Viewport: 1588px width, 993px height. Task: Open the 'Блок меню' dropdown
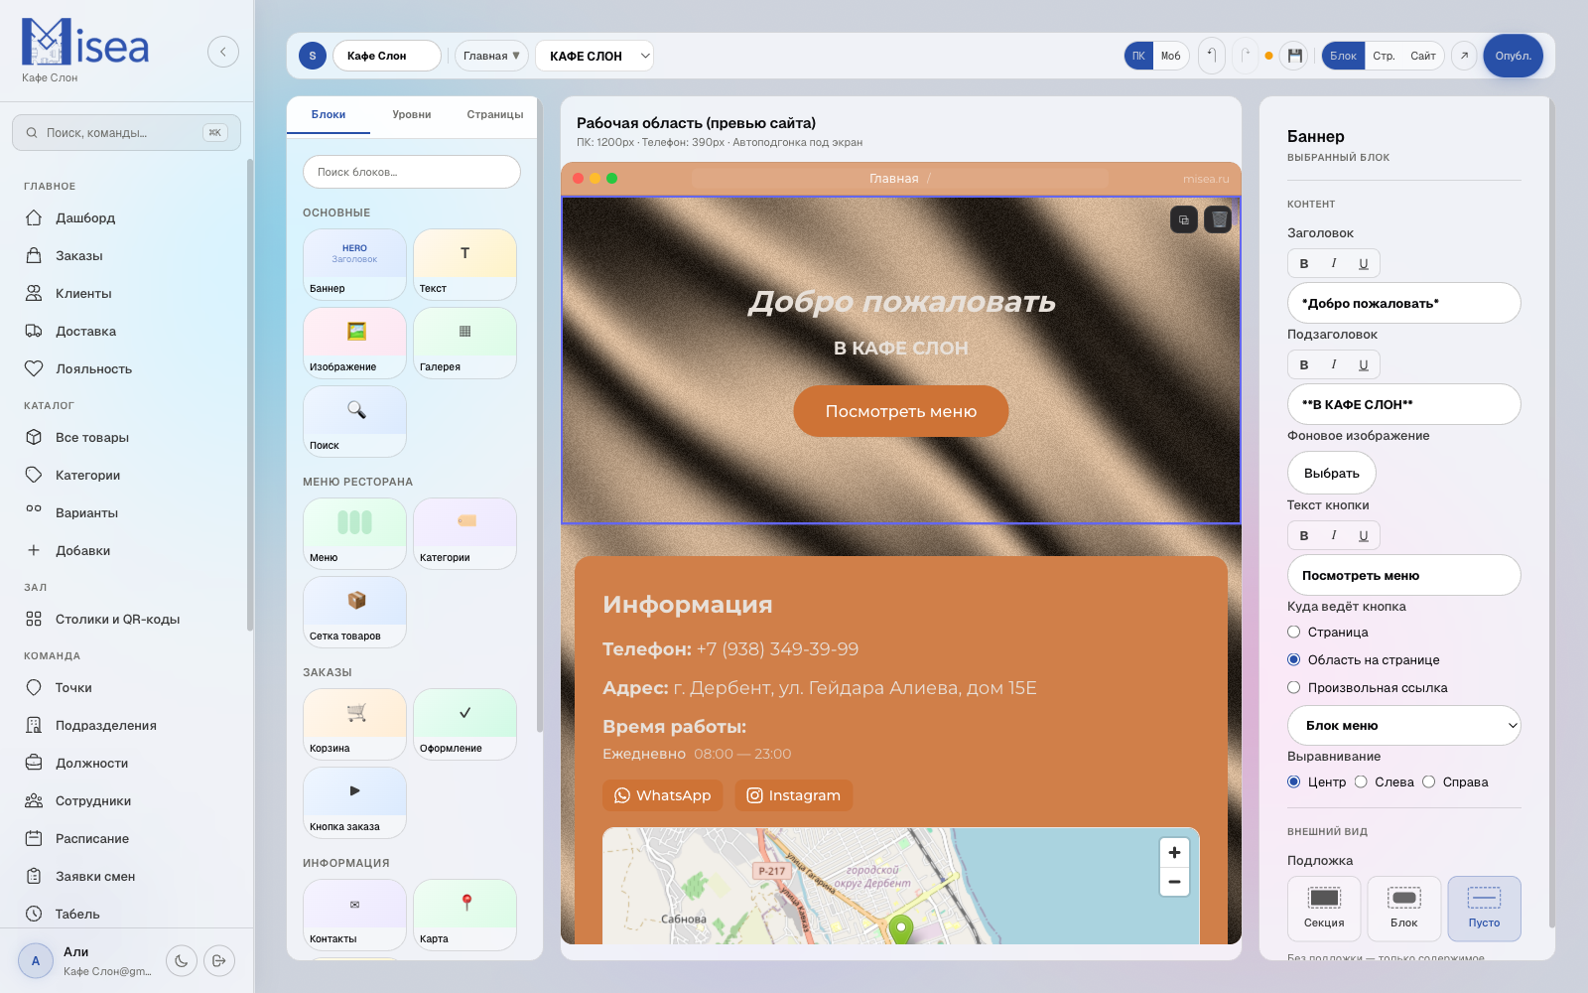pyautogui.click(x=1403, y=726)
